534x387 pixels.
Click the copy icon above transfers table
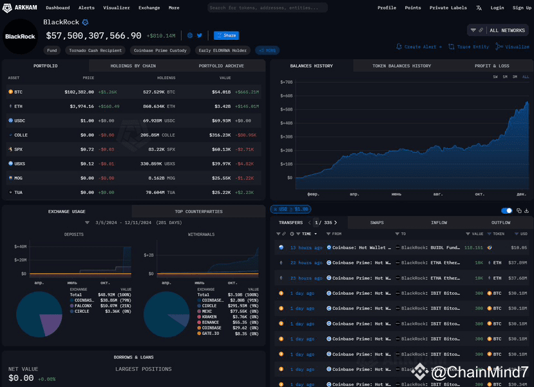pyautogui.click(x=519, y=211)
